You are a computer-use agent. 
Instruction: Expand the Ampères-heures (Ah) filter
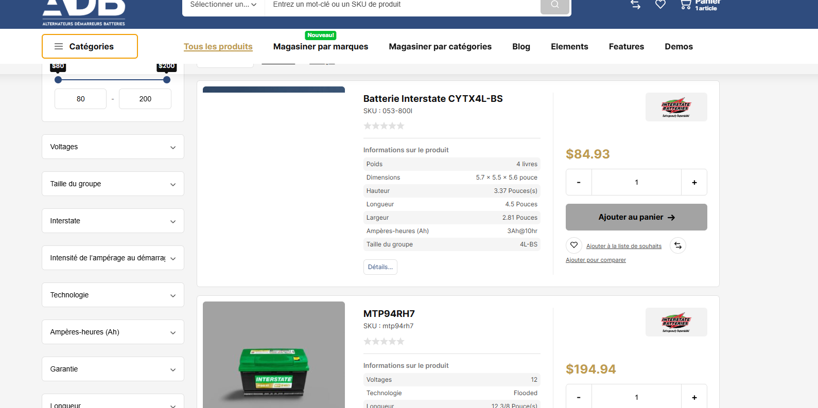tap(113, 332)
